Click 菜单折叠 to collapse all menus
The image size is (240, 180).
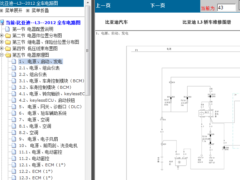click(40, 10)
